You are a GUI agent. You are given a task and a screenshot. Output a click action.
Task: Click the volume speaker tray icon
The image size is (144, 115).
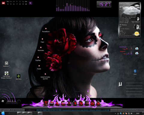[x=132, y=114]
